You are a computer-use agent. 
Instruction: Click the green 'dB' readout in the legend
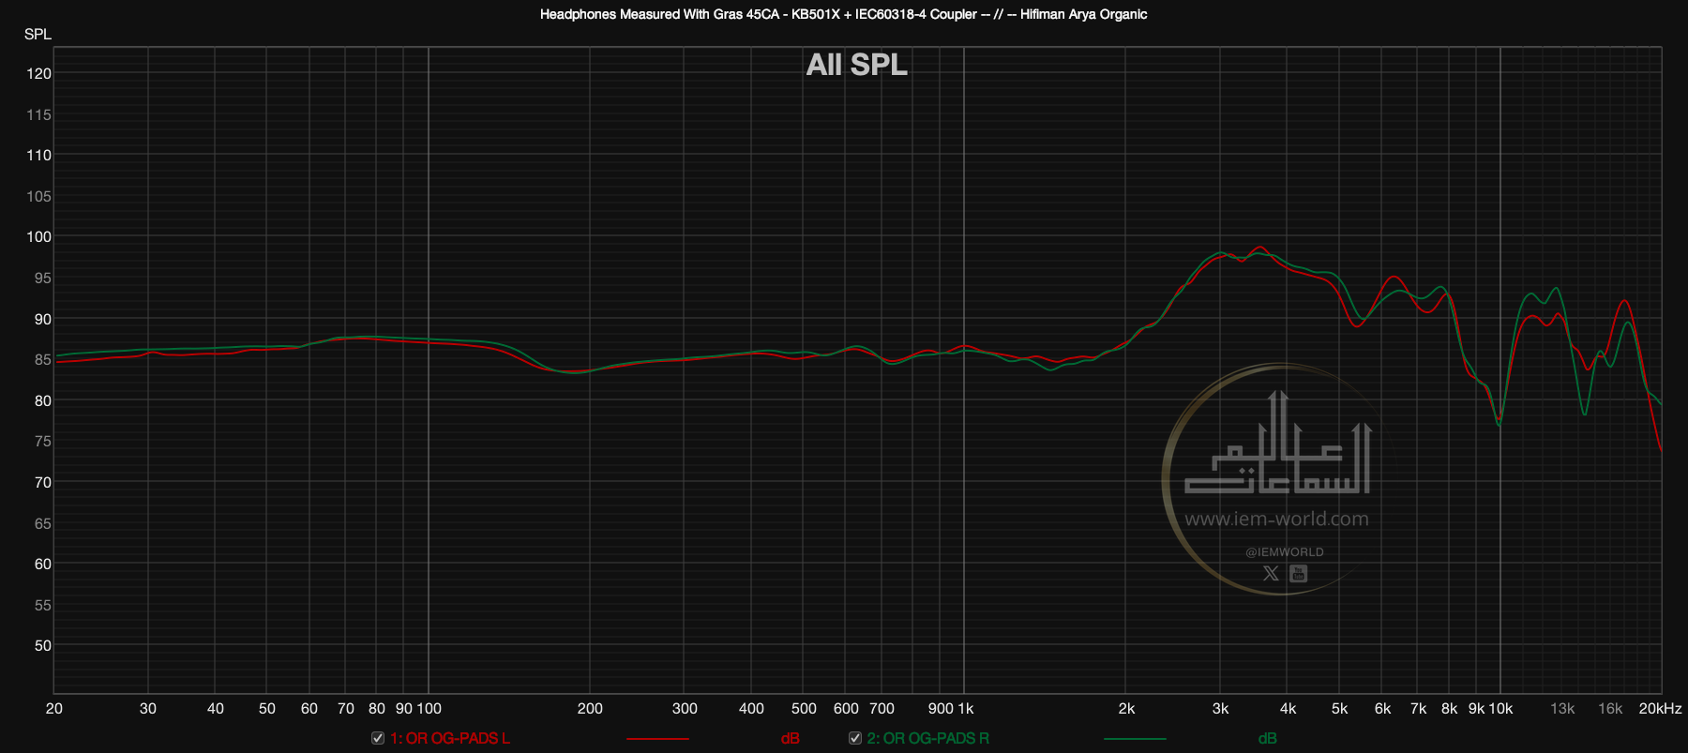point(1267,738)
